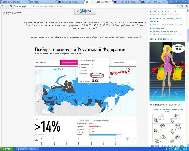Switch to the данные exit-poll tab

(85, 120)
